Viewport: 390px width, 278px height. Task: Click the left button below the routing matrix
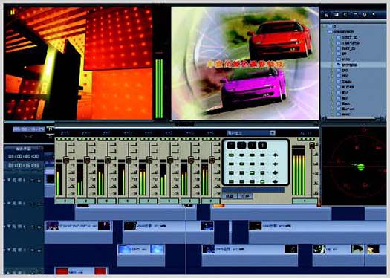[230, 196]
